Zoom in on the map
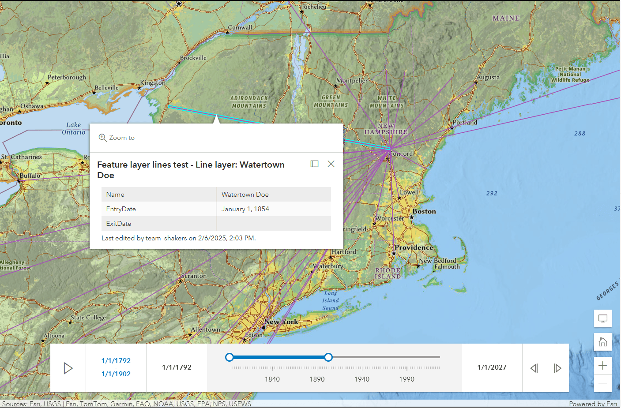The height and width of the screenshot is (408, 621). pyautogui.click(x=603, y=366)
